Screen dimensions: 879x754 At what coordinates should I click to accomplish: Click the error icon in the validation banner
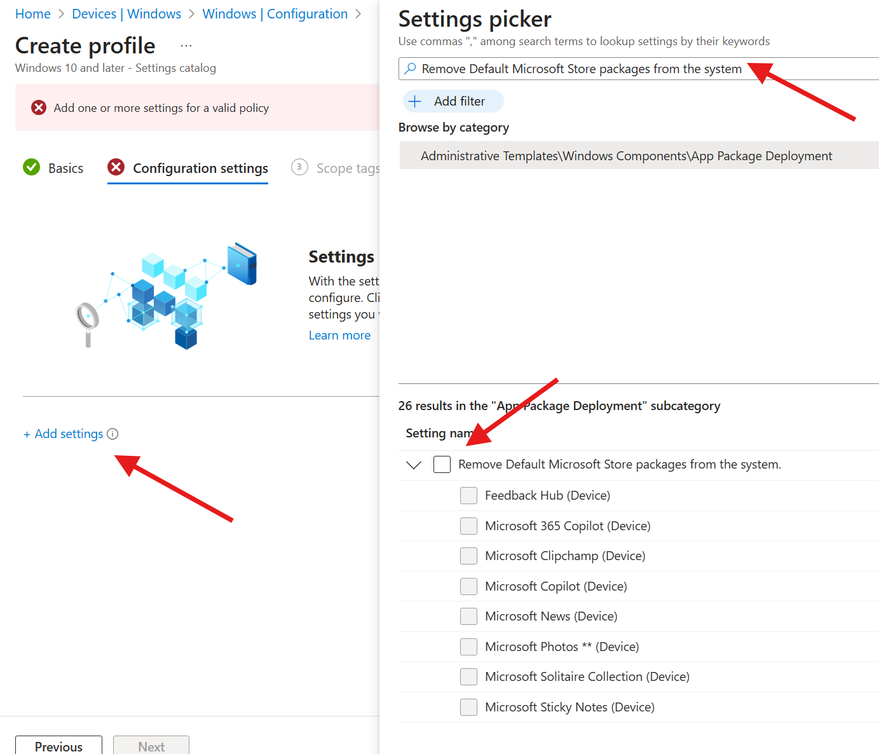(38, 107)
